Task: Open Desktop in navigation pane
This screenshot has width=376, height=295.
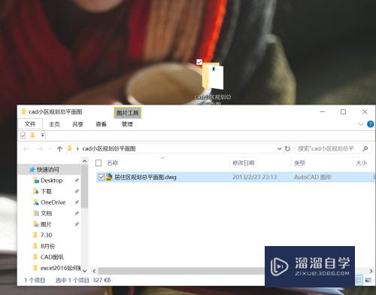Action: tap(52, 181)
